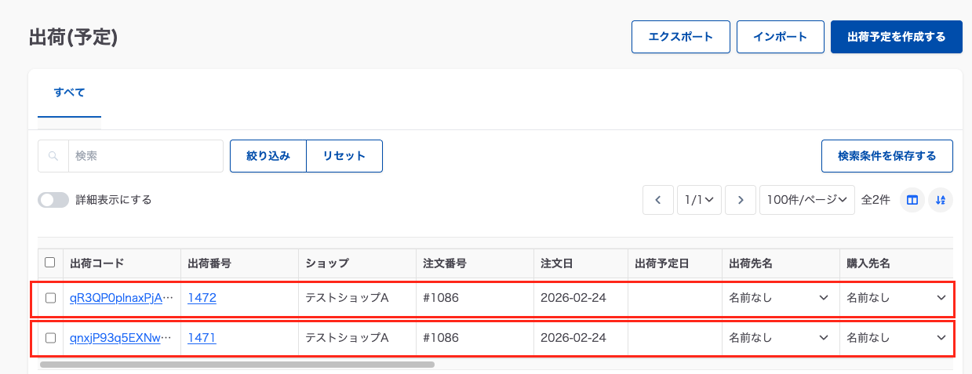Click the エクスポート button
This screenshot has width=972, height=374.
(680, 37)
